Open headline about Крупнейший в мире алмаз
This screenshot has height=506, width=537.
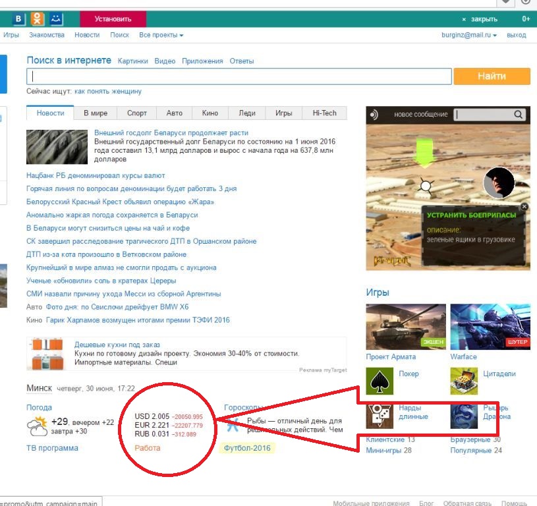[x=121, y=267]
